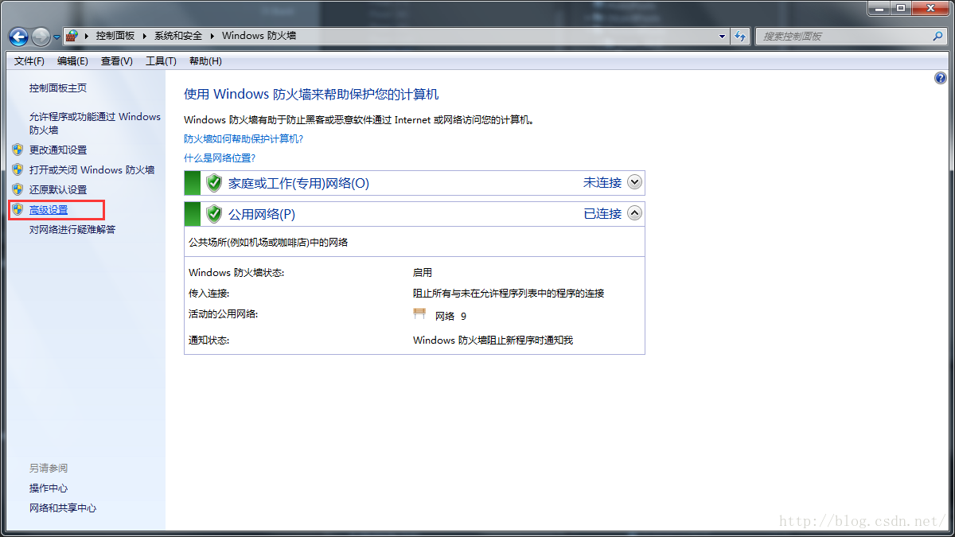This screenshot has height=537, width=955.
Task: Click 还原默认设置 link
Action: (58, 190)
